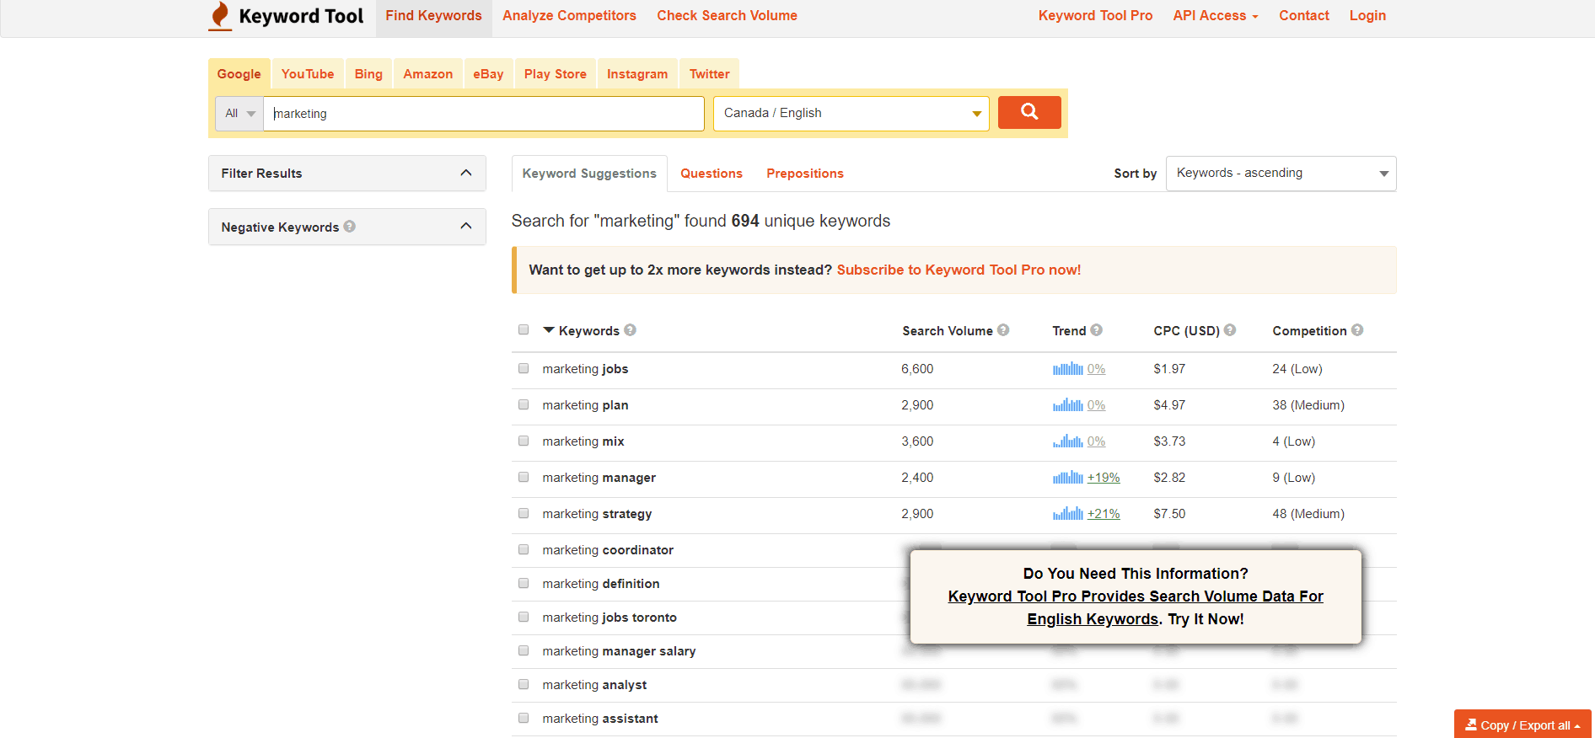Screen dimensions: 1595x738
Task: Click the +19% trend link
Action: (x=1104, y=478)
